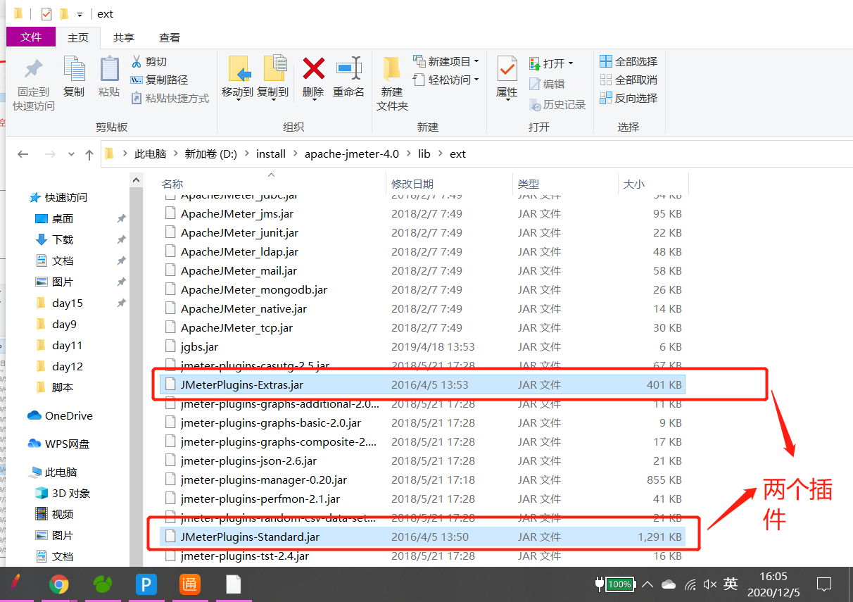
Task: Click the volume mute tray icon
Action: (x=709, y=584)
